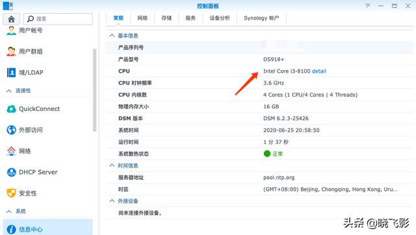Click the 3.6 GHz value
416x235 pixels.
(274, 83)
